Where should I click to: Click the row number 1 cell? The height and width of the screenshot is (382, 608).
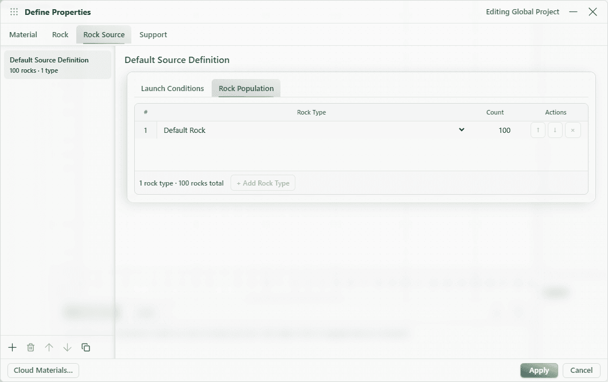click(146, 130)
